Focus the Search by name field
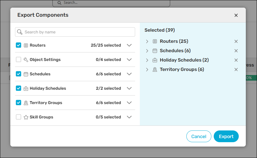 [x=78, y=32]
